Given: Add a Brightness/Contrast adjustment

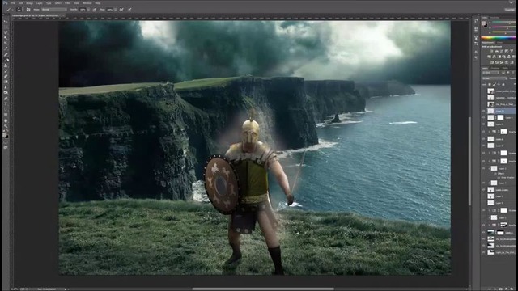Looking at the screenshot, I should (491, 51).
